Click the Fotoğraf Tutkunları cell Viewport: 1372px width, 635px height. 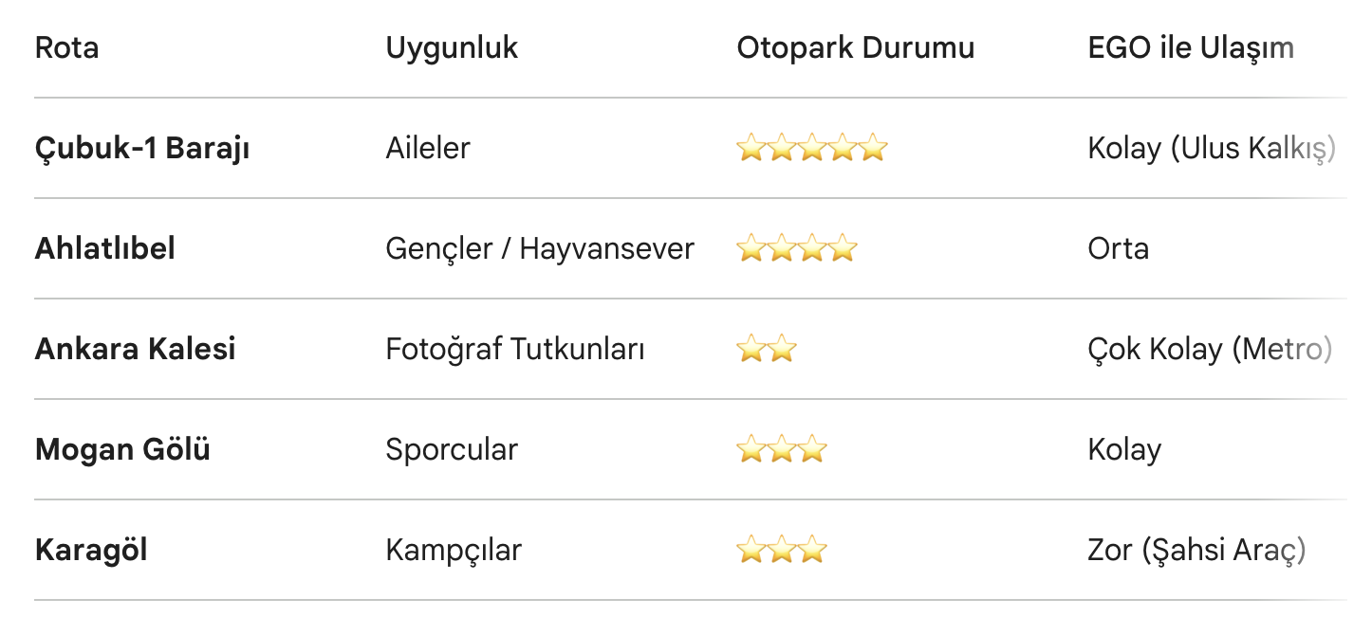click(515, 350)
